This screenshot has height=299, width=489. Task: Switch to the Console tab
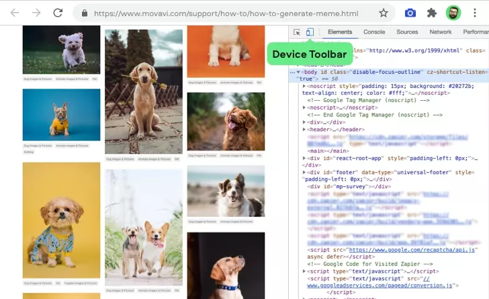pos(374,32)
